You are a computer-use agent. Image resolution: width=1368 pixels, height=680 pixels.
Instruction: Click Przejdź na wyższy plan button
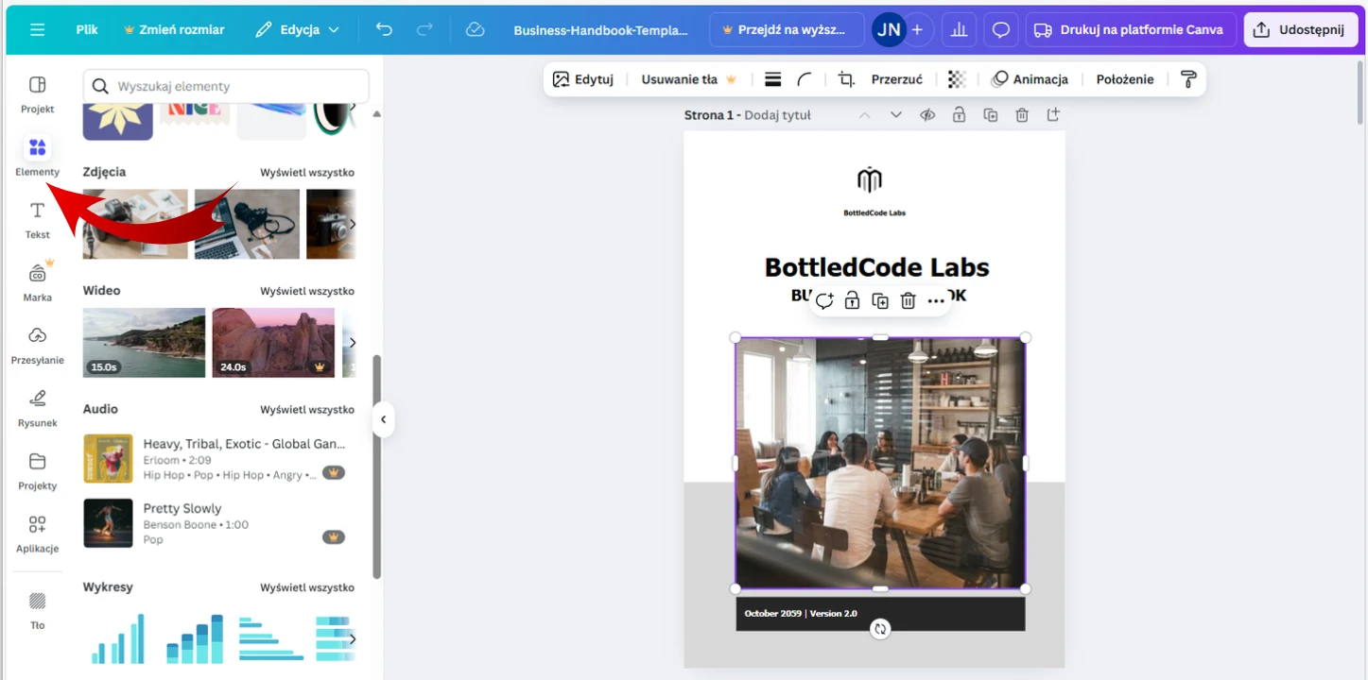[x=787, y=29]
